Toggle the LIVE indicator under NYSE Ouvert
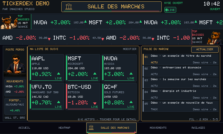 (x=170, y=10)
